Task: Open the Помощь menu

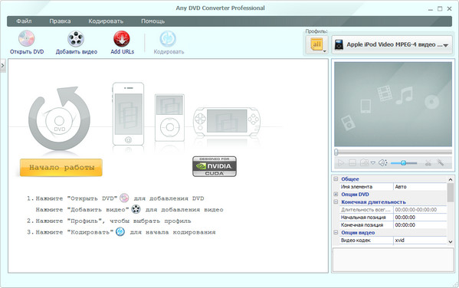Action: [152, 21]
